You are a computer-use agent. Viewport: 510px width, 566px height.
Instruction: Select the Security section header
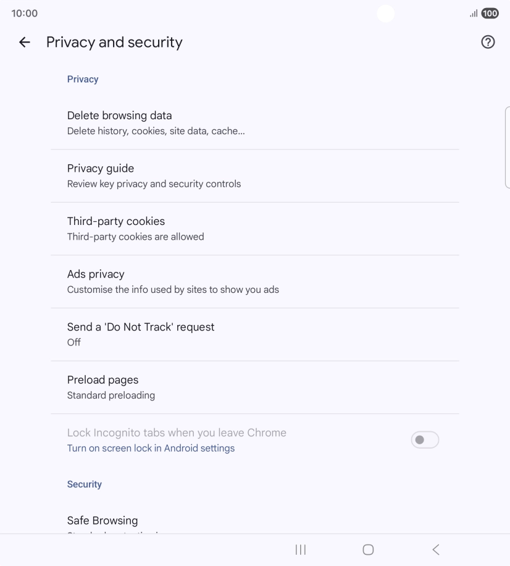click(x=84, y=484)
